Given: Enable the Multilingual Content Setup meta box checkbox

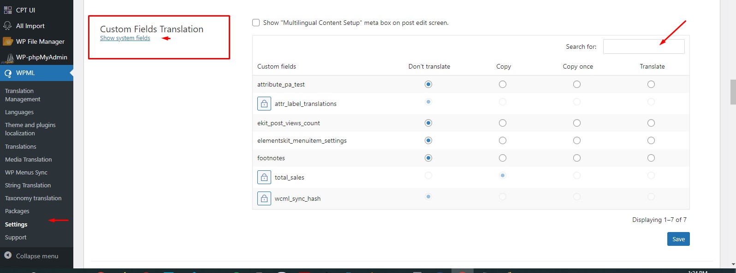Looking at the screenshot, I should 256,23.
